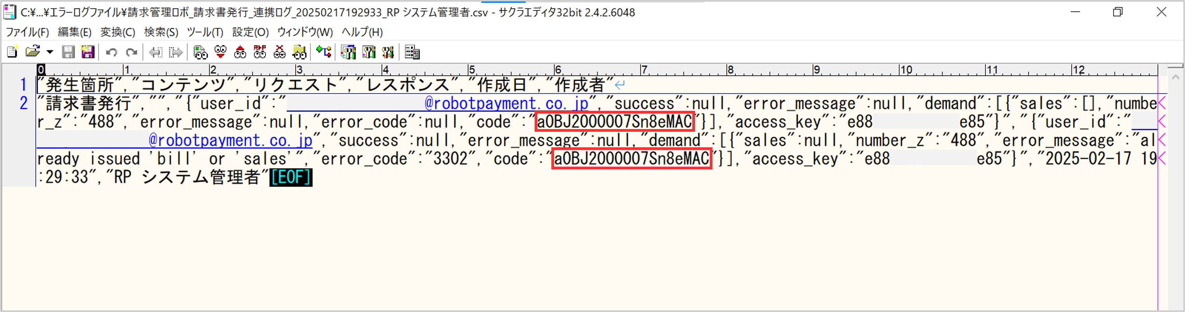The height and width of the screenshot is (312, 1185).
Task: Open the Replace dialog icon
Action: click(260, 52)
